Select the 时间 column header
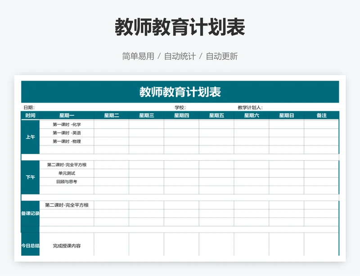Screen dimensions: 360x276 click(x=30, y=115)
